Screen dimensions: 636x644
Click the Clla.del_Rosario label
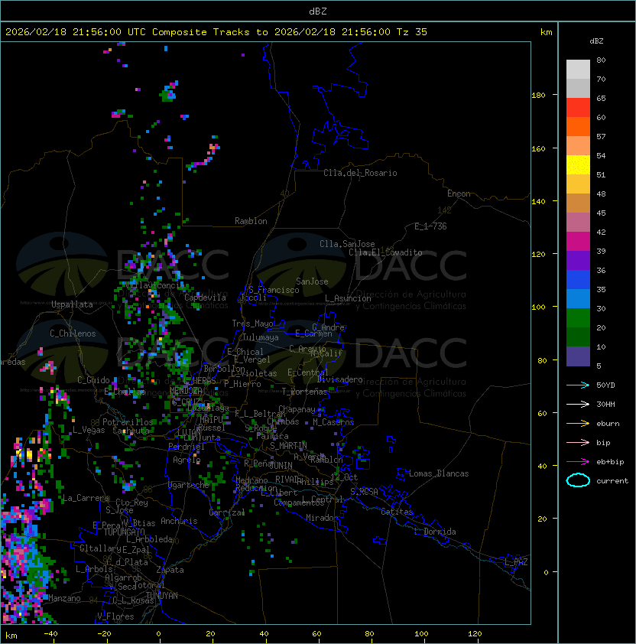coord(360,173)
